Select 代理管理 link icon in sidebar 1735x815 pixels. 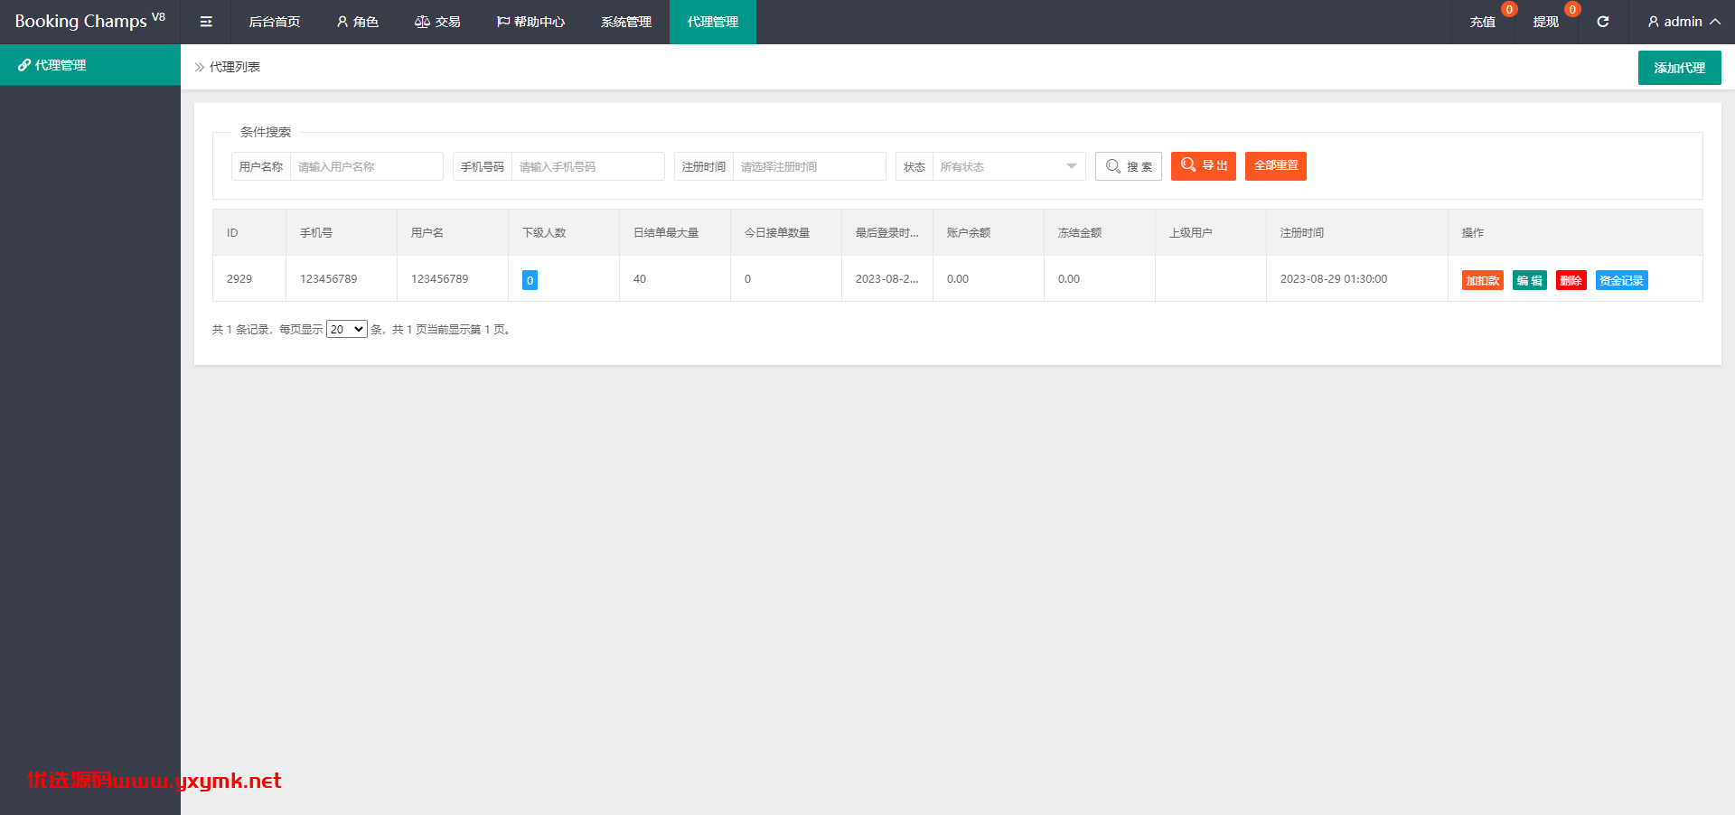24,65
